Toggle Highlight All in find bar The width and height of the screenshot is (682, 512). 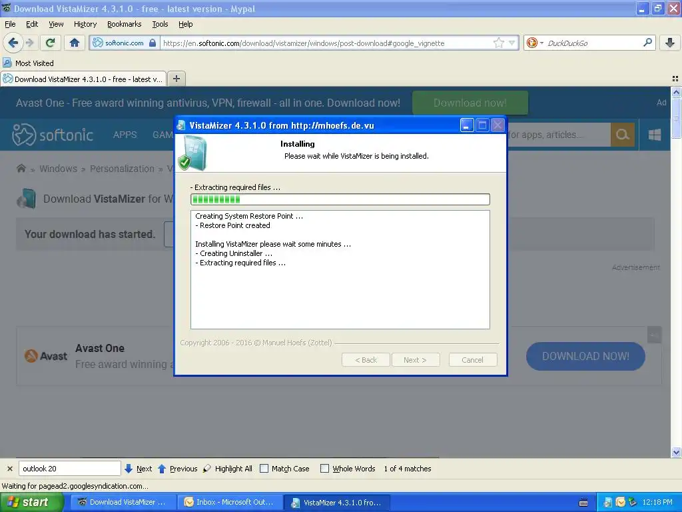(x=228, y=469)
